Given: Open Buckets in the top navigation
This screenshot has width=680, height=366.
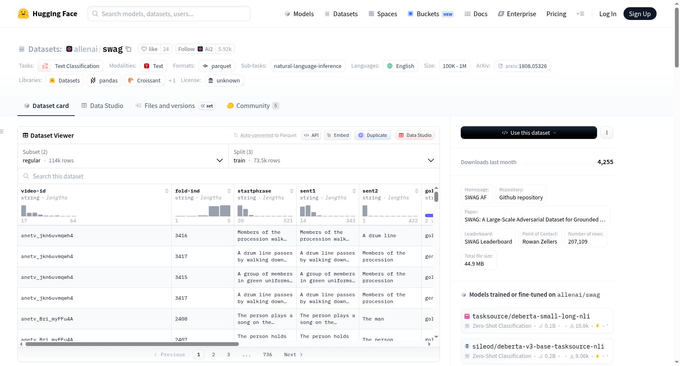Looking at the screenshot, I should click(431, 14).
